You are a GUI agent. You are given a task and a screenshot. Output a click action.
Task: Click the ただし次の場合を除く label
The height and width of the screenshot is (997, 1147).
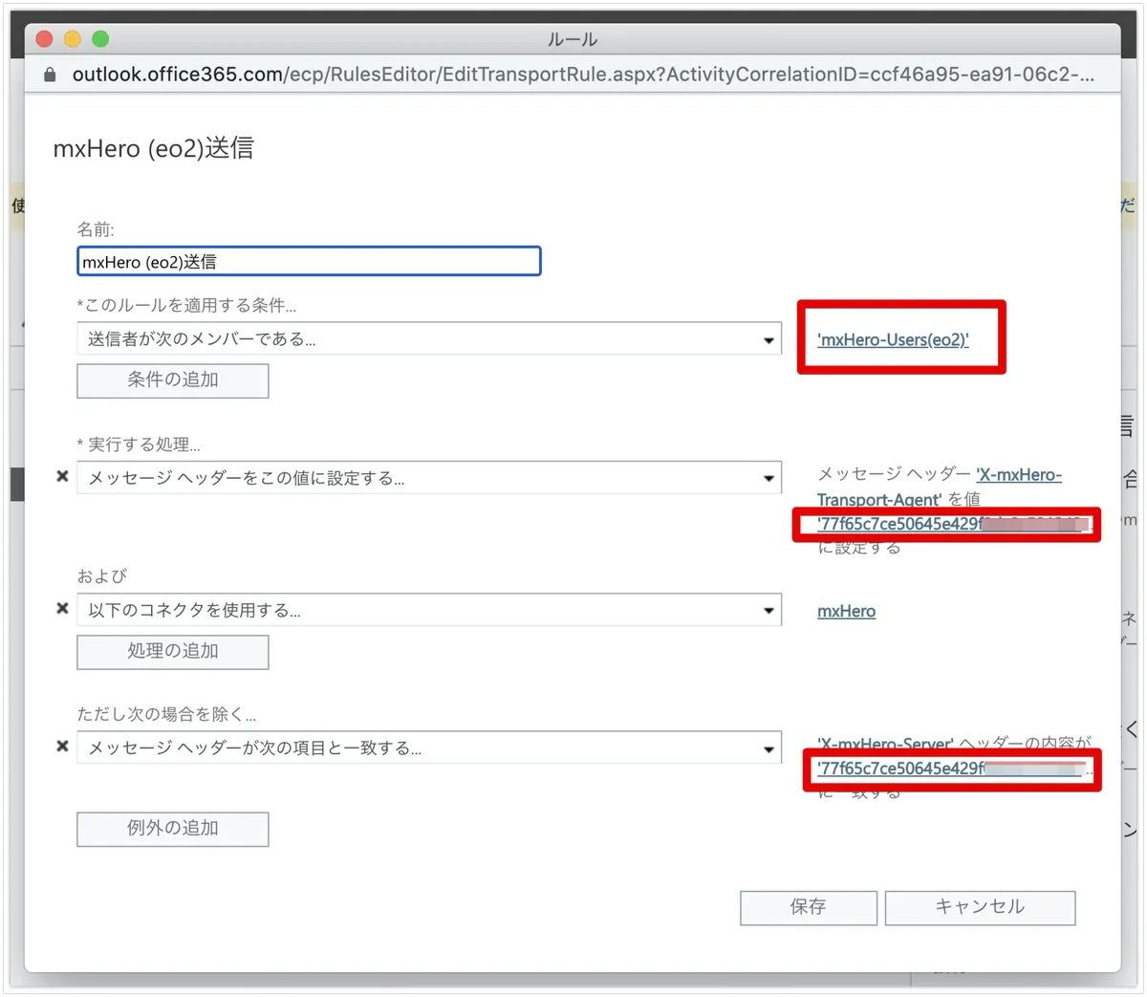tap(167, 714)
